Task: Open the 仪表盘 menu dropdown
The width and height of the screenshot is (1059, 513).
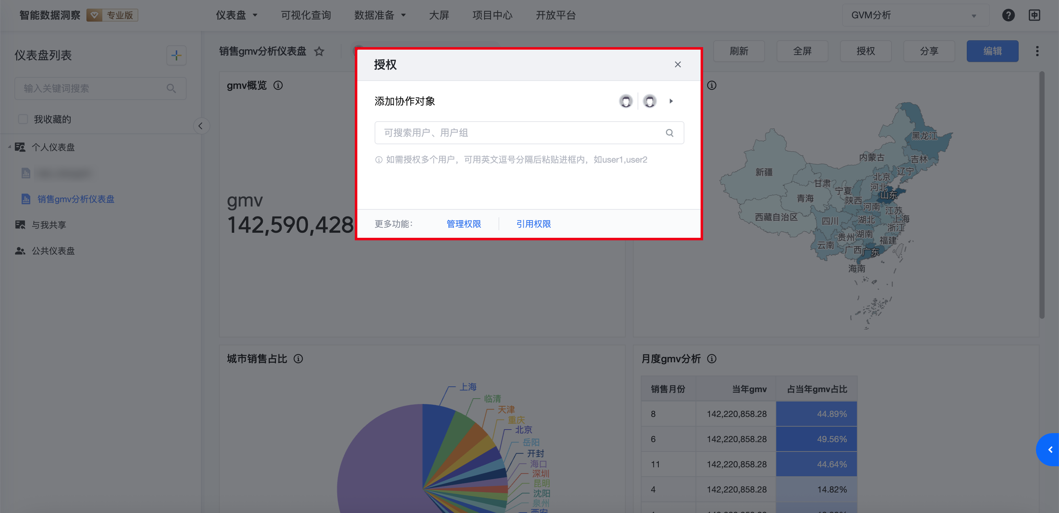Action: pyautogui.click(x=236, y=15)
